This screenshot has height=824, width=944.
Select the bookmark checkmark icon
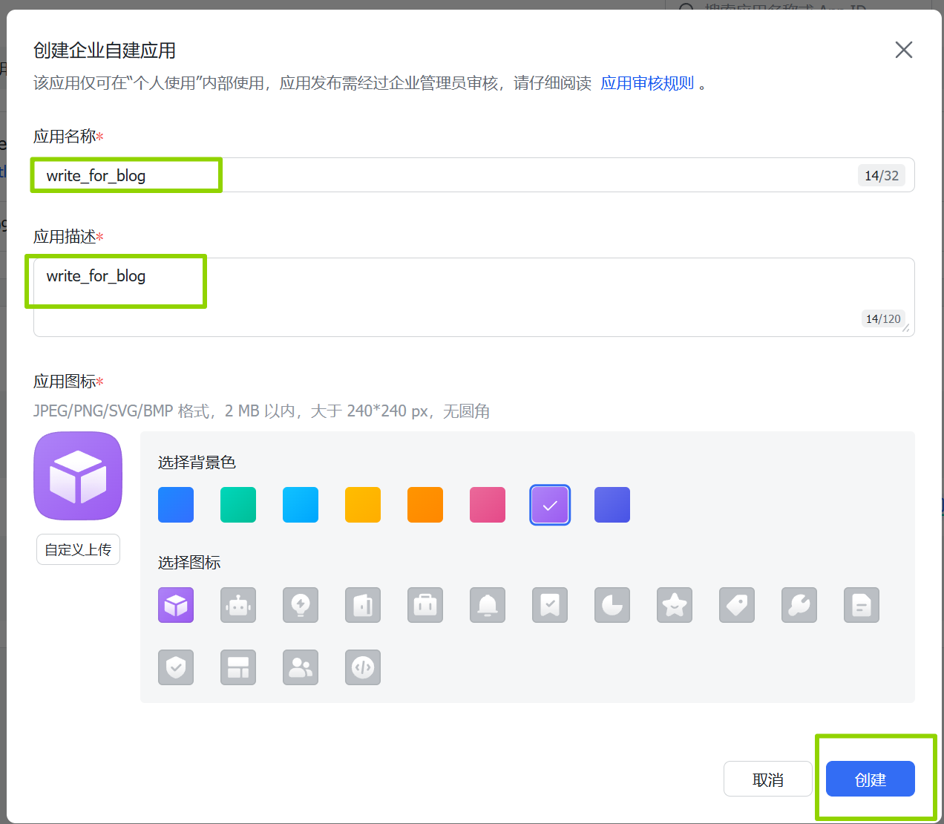coord(550,605)
